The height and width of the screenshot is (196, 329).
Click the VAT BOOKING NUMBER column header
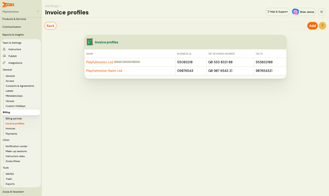(x=221, y=54)
